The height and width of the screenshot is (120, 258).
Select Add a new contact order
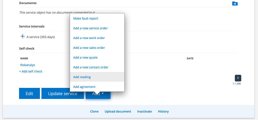click(91, 67)
